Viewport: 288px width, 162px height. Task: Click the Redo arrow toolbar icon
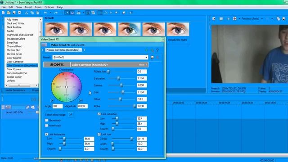[x=56, y=13]
